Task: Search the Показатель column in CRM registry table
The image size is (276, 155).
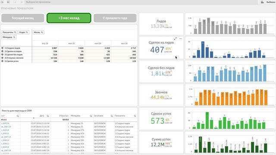Action: pyautogui.click(x=135, y=116)
